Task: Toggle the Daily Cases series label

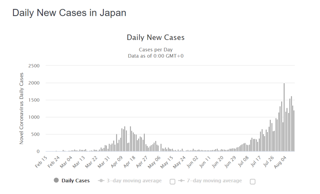Action: [76, 181]
